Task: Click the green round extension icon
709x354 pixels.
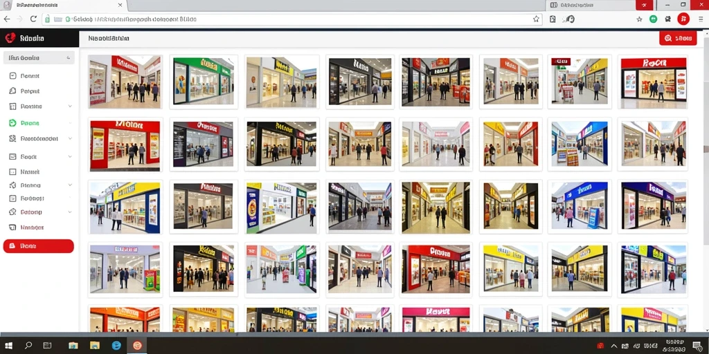Action: 653,19
